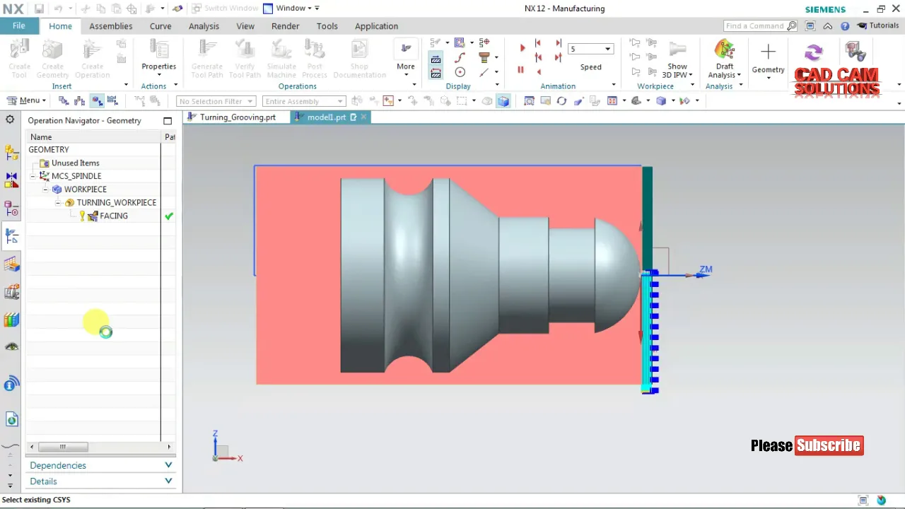Switch to the Turning_Grooving.prt document tab
The height and width of the screenshot is (509, 905).
coord(238,117)
